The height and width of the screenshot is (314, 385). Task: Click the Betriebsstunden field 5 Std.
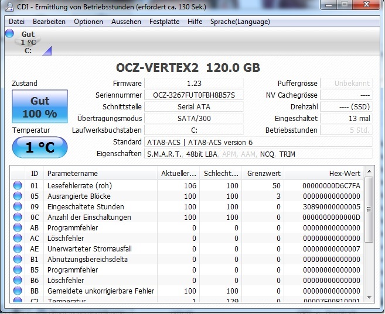click(x=346, y=130)
